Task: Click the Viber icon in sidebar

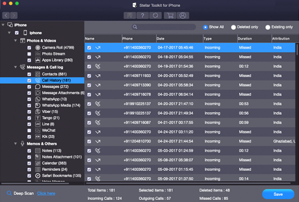Action: point(38,112)
